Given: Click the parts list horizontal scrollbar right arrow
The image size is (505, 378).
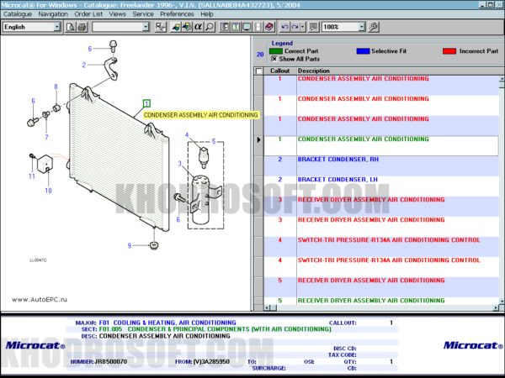Looking at the screenshot, I should [496, 307].
